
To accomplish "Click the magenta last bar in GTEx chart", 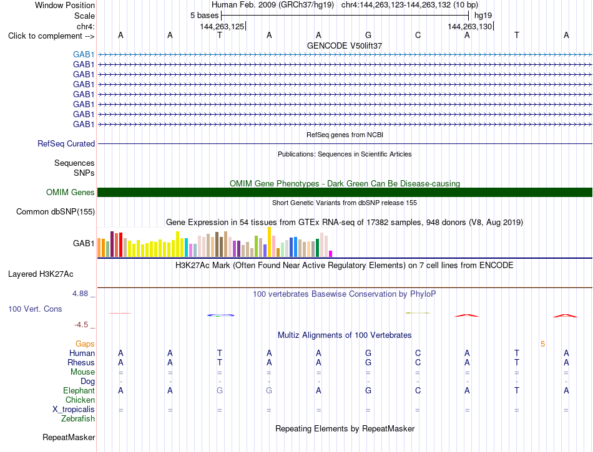I will [331, 254].
